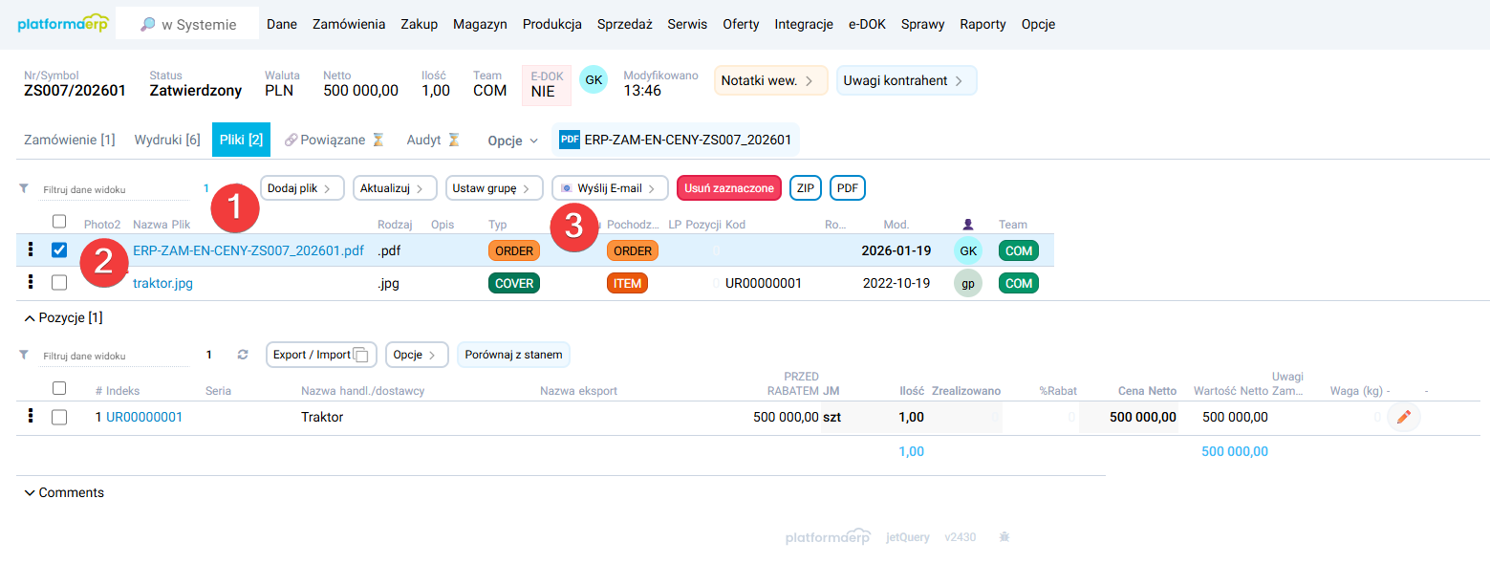Tick the checkbox for the Traktor position row
This screenshot has height=564, width=1490.
[x=59, y=417]
